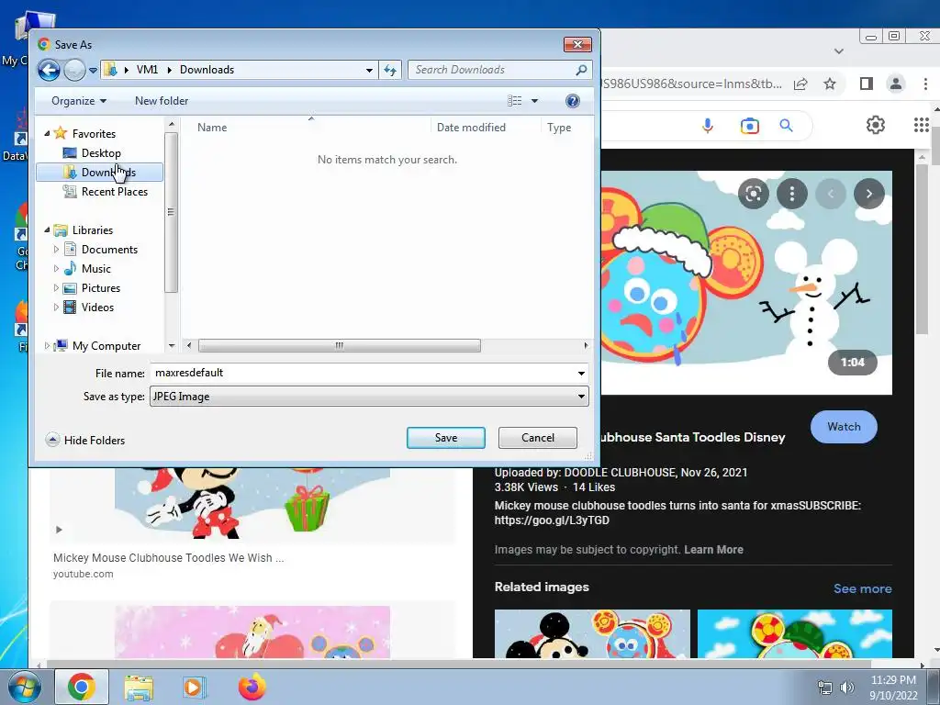Select the Videos library item
This screenshot has width=940, height=705.
pyautogui.click(x=97, y=307)
